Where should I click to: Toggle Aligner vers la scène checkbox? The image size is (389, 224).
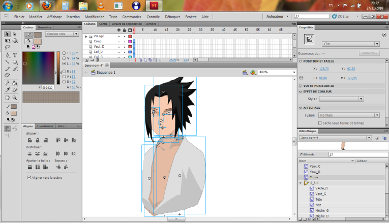pos(29,177)
